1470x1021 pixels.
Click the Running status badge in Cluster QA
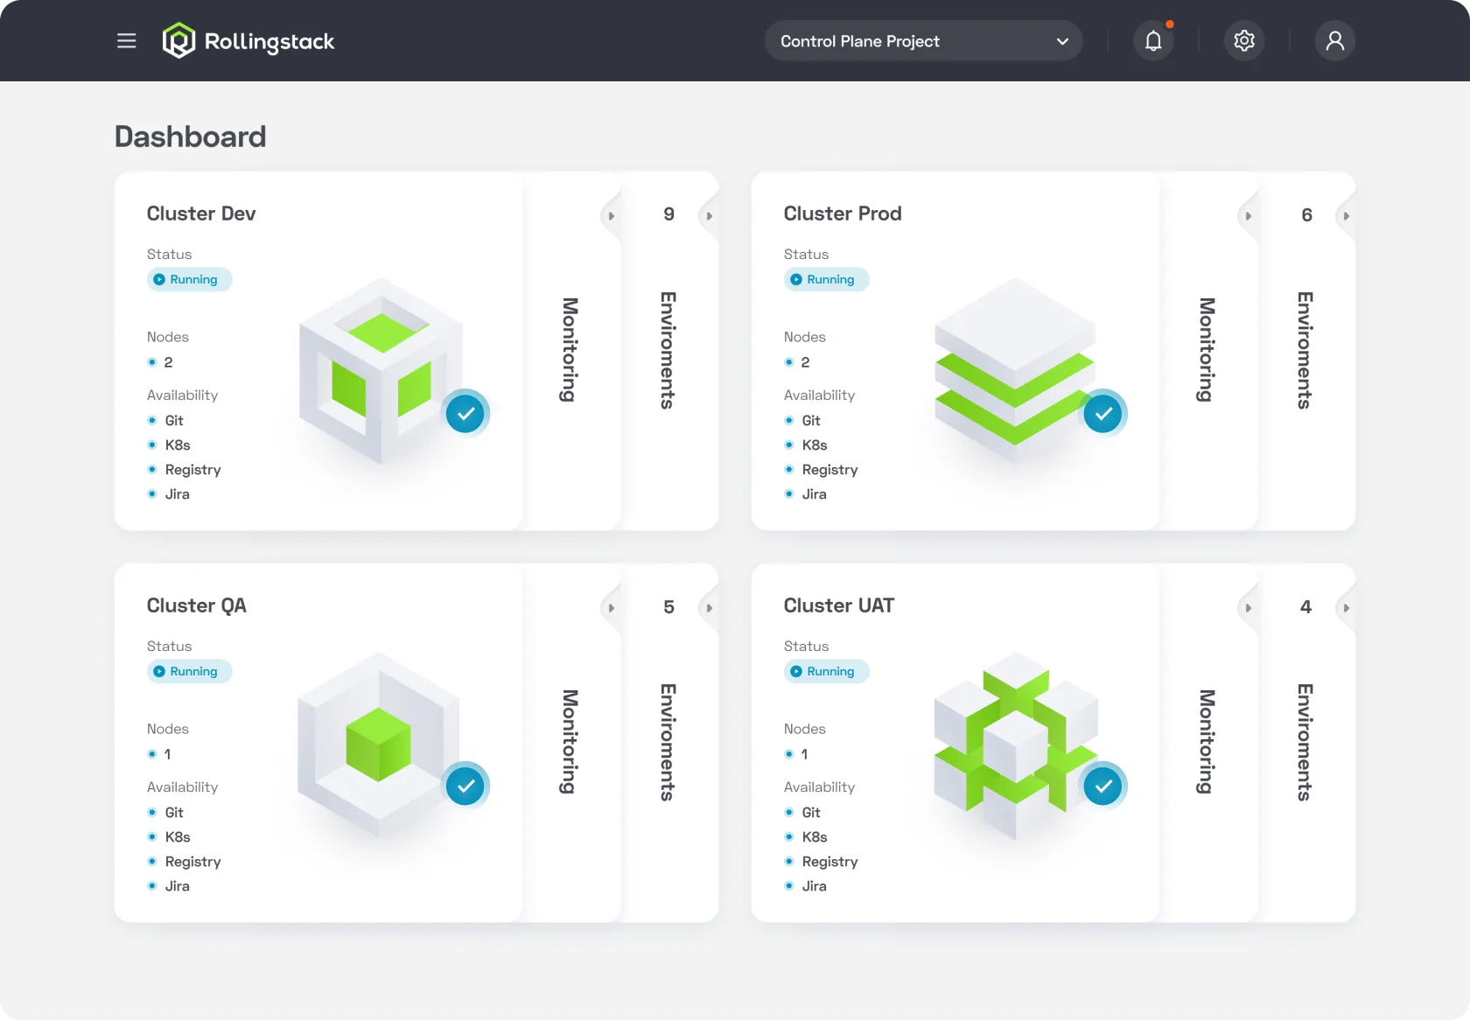(189, 671)
